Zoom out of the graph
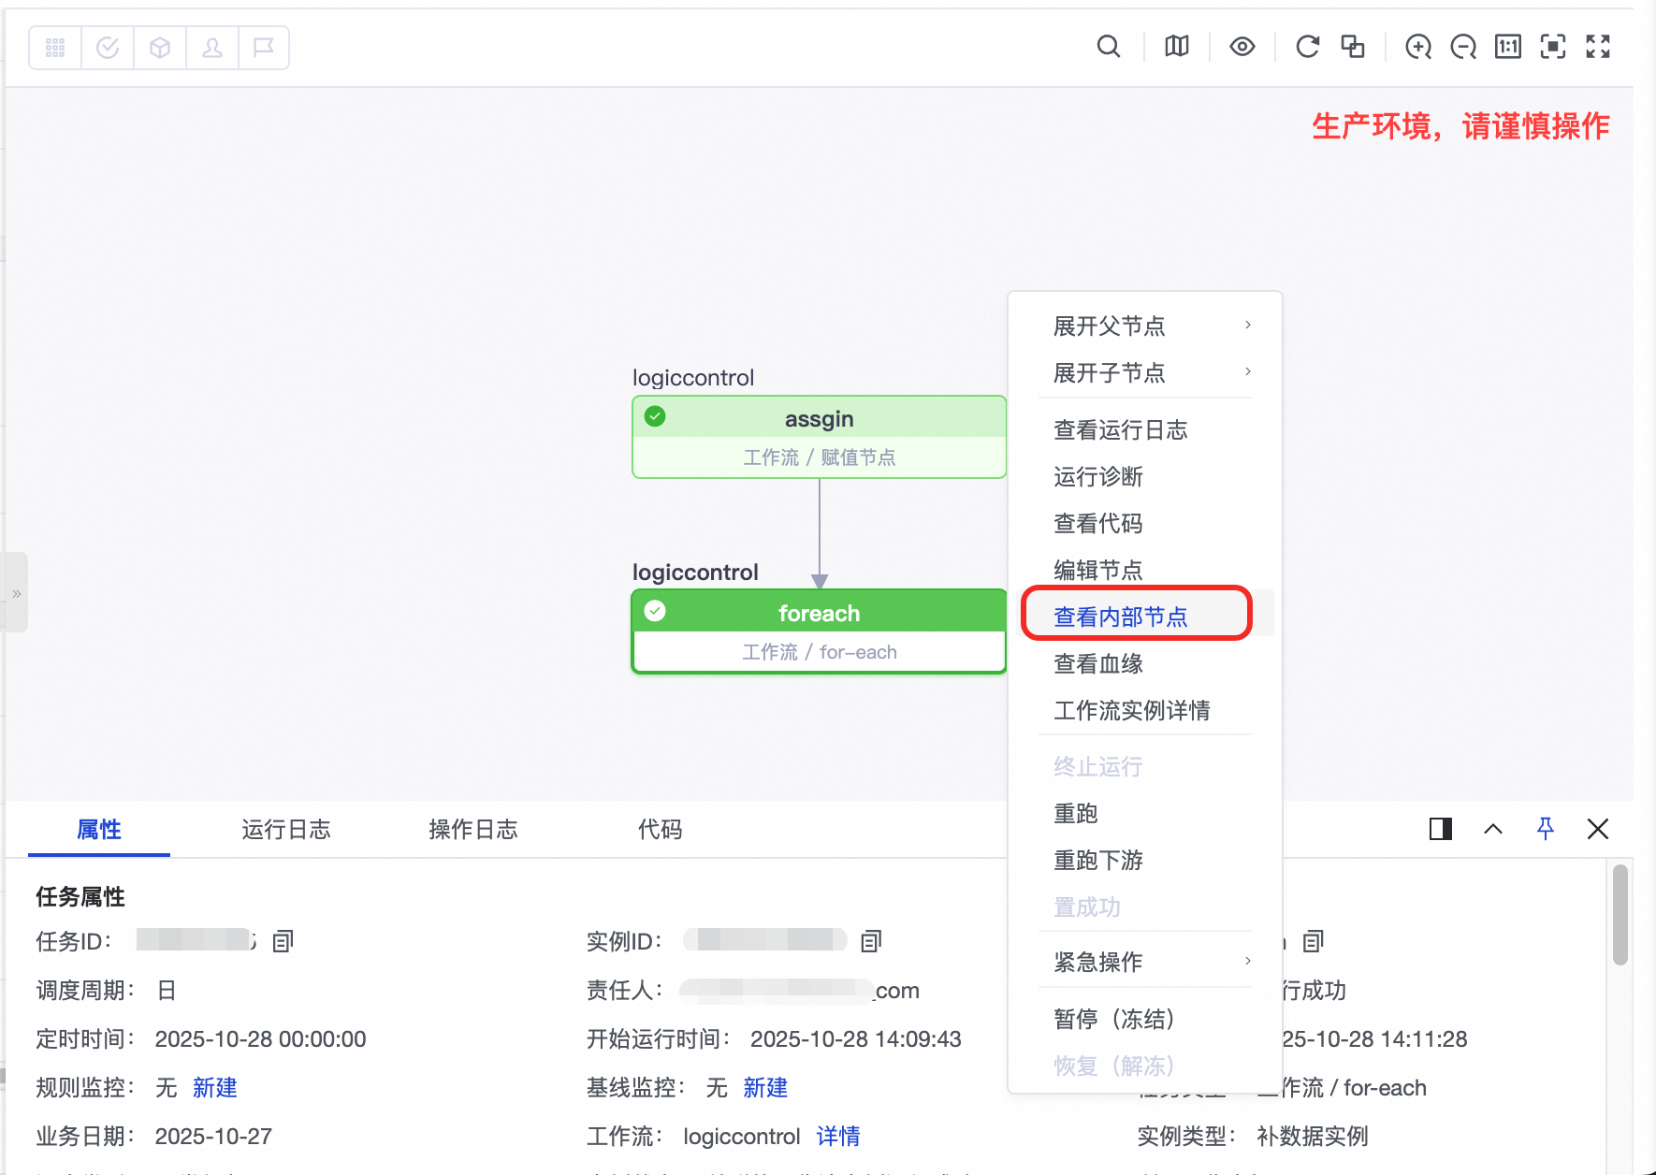This screenshot has height=1175, width=1656. [1463, 46]
